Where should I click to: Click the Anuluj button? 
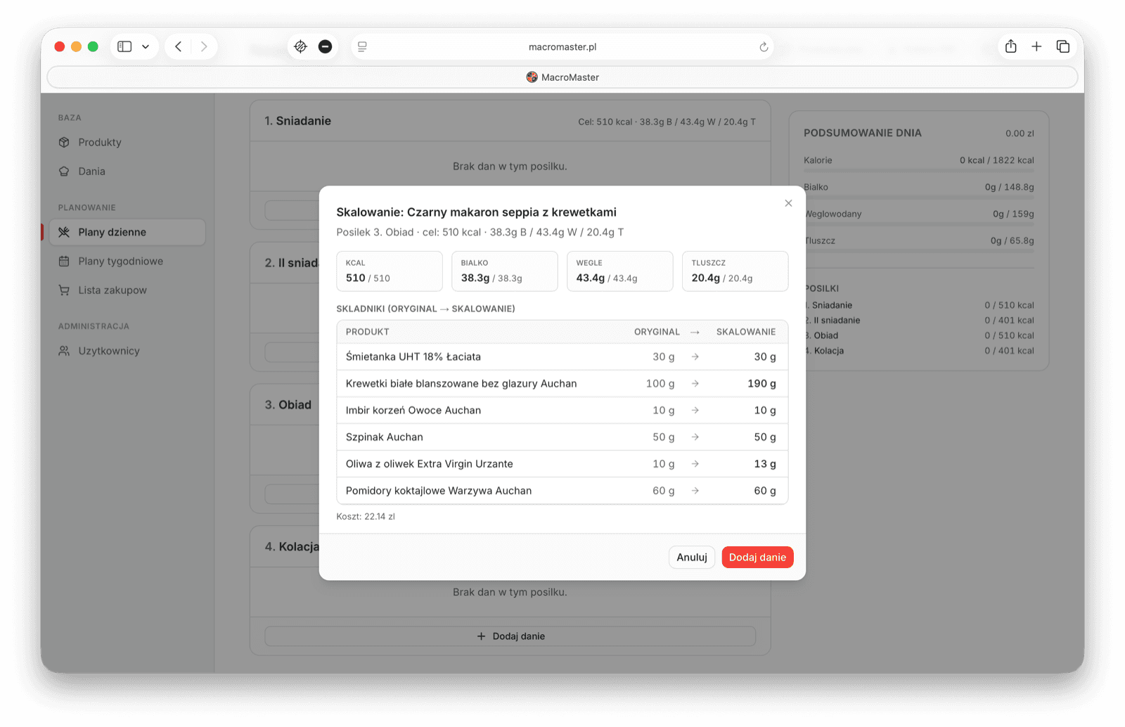[692, 557]
